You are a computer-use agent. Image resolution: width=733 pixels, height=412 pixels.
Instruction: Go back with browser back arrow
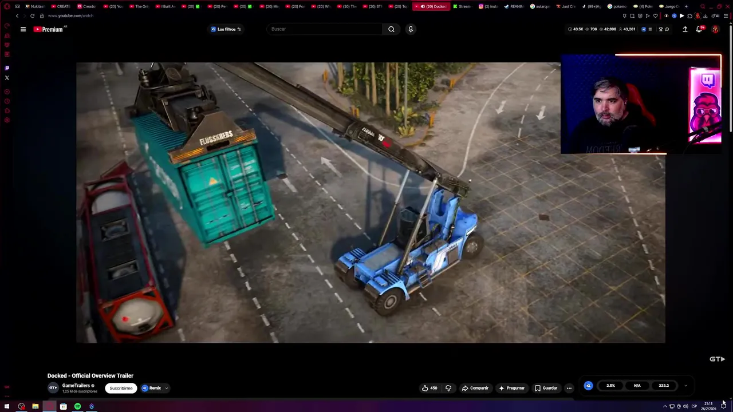pyautogui.click(x=17, y=16)
